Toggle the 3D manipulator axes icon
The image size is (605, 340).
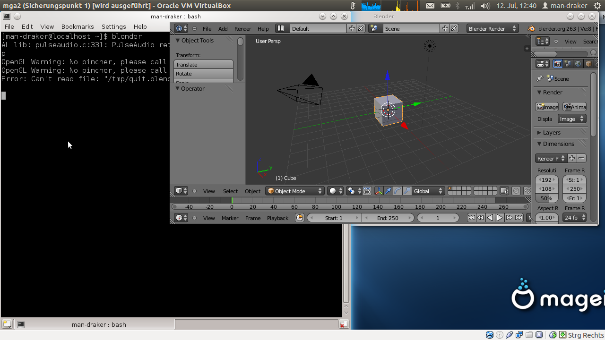tap(379, 191)
